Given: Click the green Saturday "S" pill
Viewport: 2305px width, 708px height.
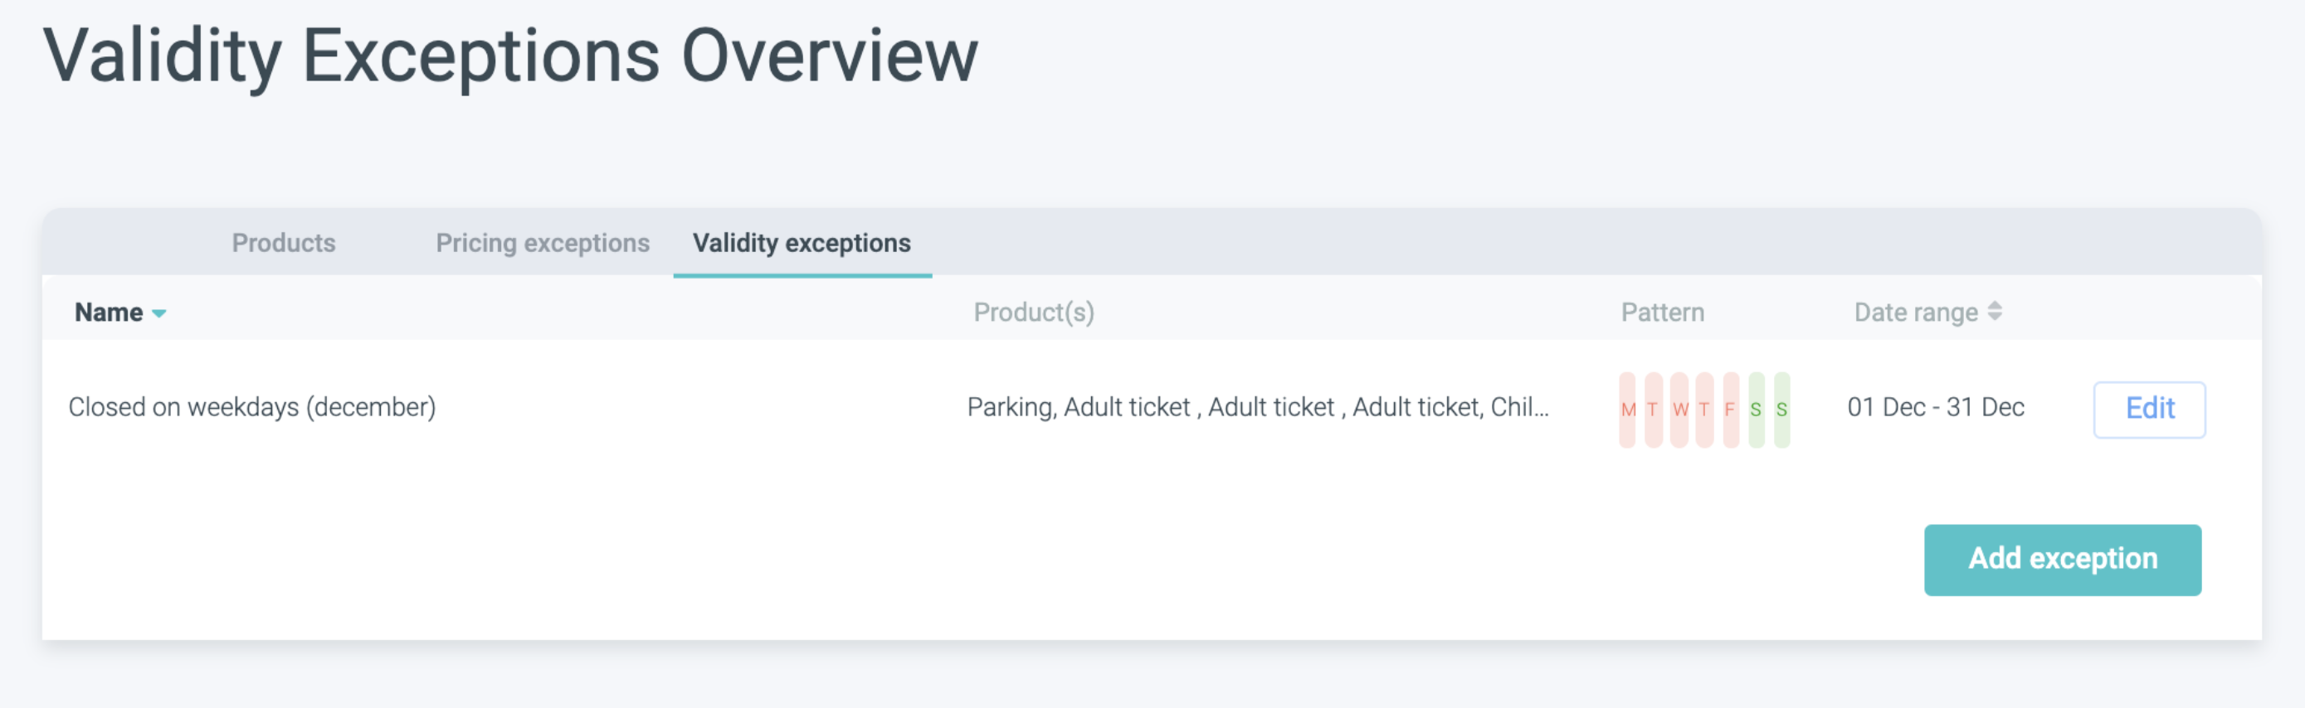Looking at the screenshot, I should click(1757, 410).
